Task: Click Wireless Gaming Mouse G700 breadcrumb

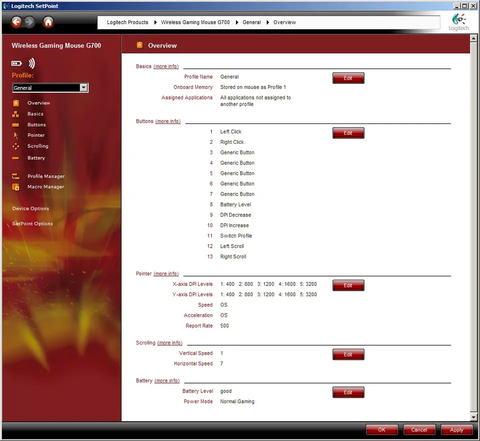Action: (x=195, y=22)
